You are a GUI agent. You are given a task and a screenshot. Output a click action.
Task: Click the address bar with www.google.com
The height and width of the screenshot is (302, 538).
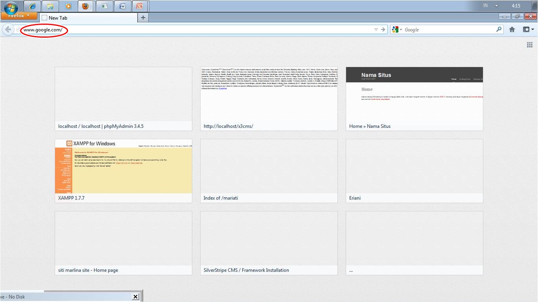(197, 30)
